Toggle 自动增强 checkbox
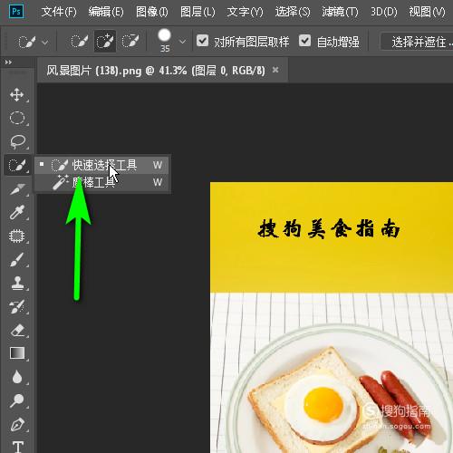453x453 pixels. 304,41
